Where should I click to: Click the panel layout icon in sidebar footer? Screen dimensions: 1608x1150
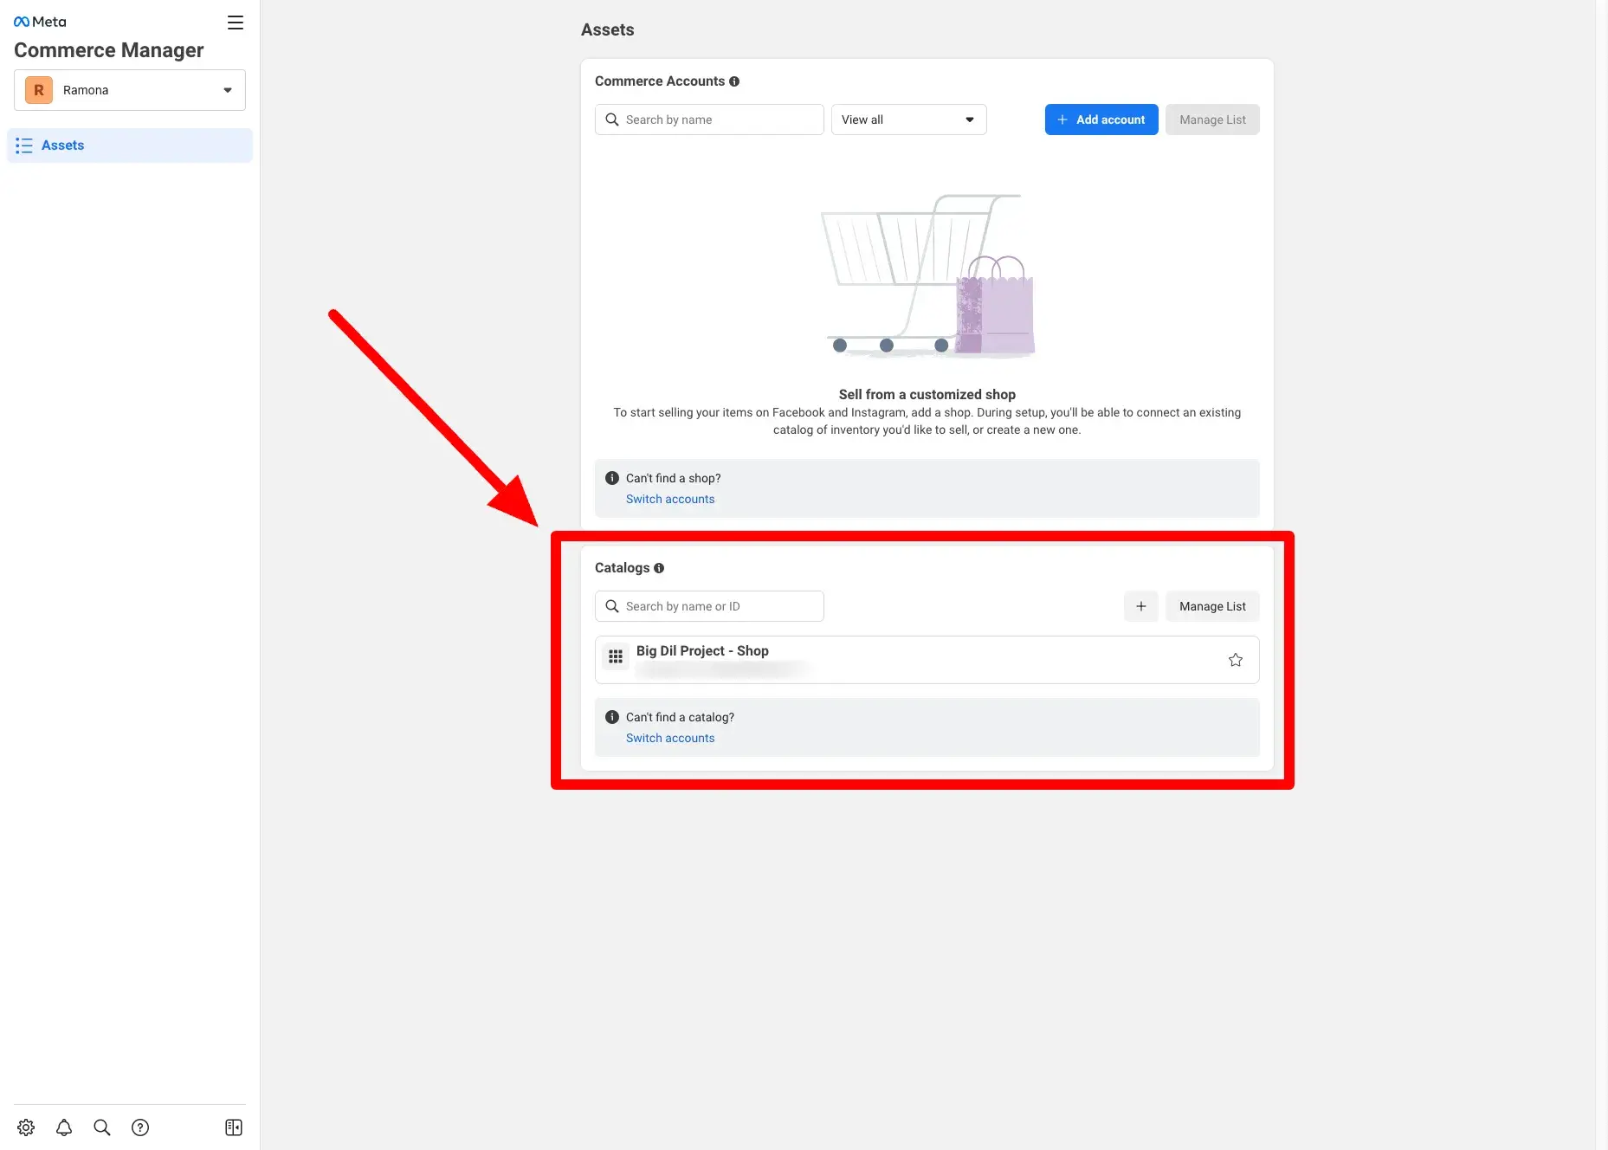[234, 1127]
